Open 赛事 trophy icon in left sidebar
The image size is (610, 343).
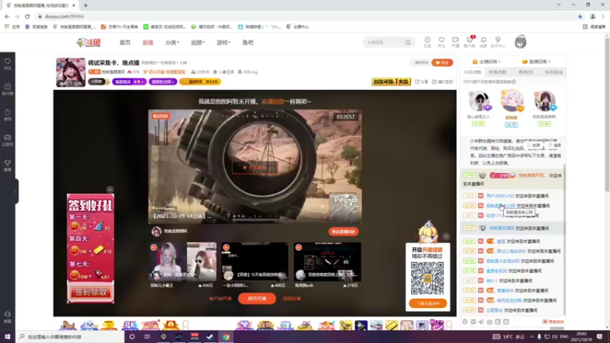[x=8, y=165]
